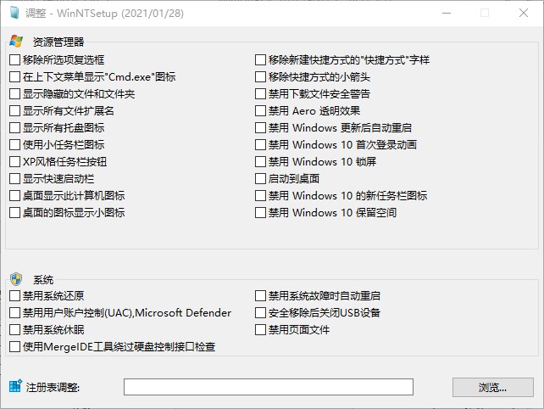The image size is (544, 409).
Task: Toggle 显示隐藏的文件和文件夹 option
Action: coord(14,94)
